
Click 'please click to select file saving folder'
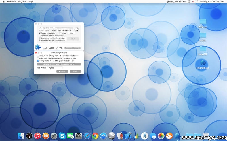click(x=59, y=64)
